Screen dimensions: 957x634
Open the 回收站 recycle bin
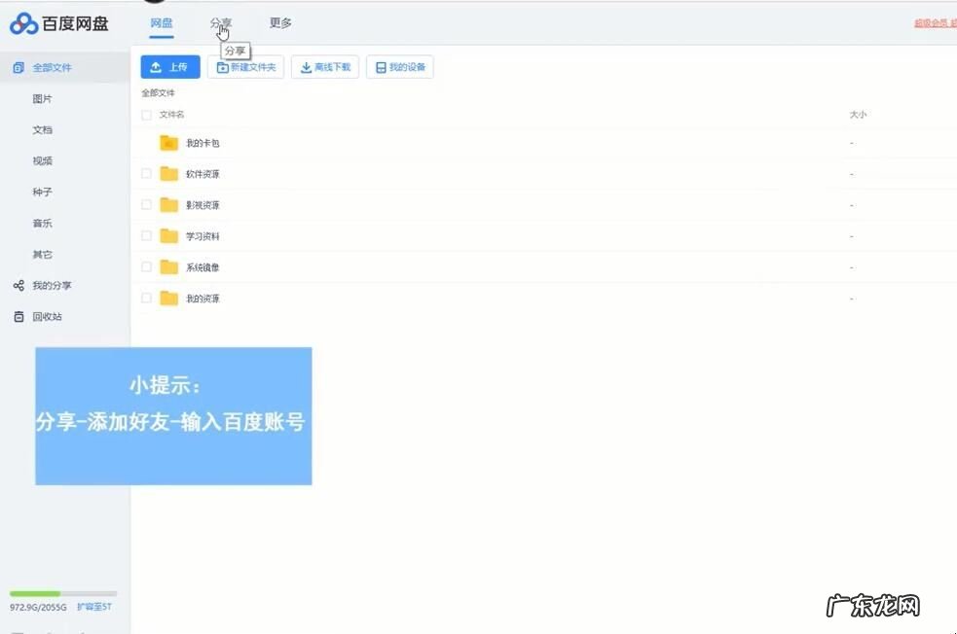(45, 316)
